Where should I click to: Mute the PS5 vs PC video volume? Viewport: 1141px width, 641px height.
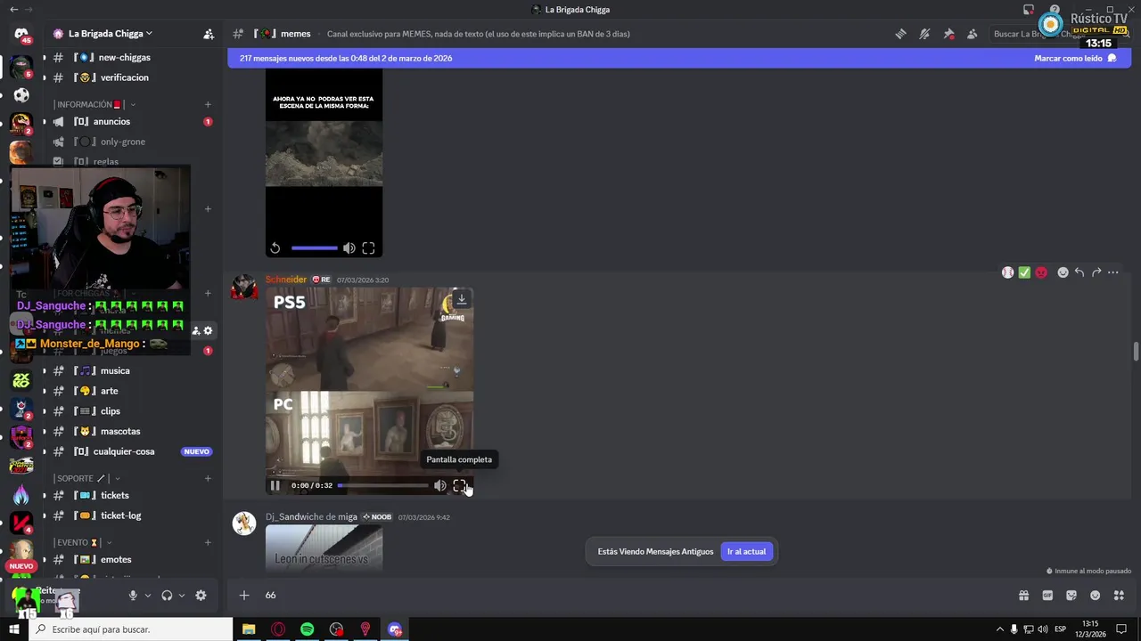[x=439, y=485]
